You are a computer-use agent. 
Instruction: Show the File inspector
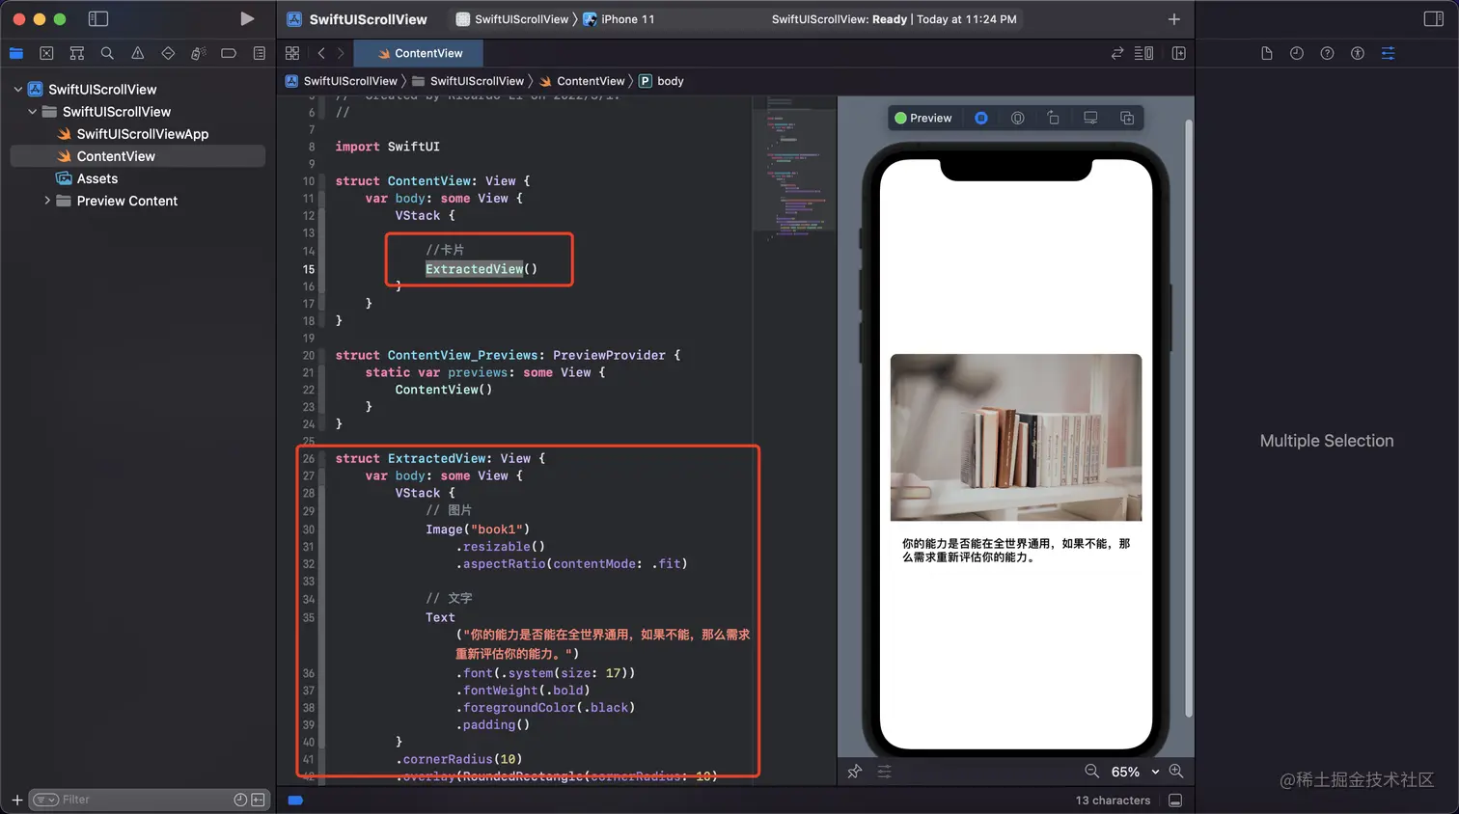[x=1266, y=53]
